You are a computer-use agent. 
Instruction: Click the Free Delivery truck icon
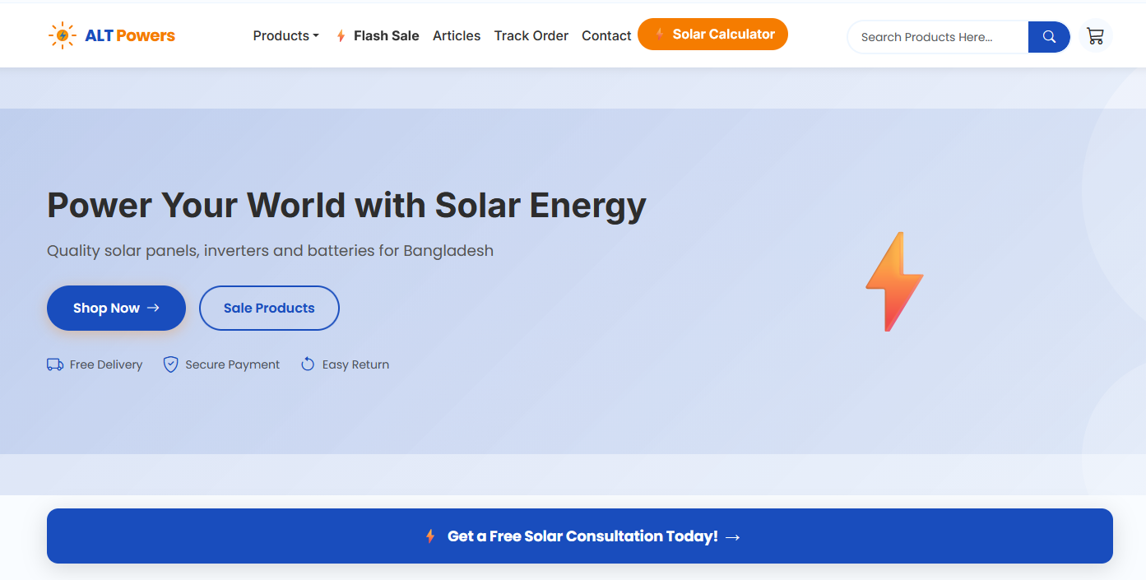pos(55,364)
